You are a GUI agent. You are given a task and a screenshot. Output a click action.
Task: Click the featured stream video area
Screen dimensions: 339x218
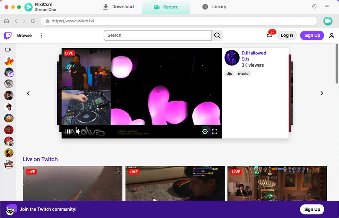coord(142,93)
